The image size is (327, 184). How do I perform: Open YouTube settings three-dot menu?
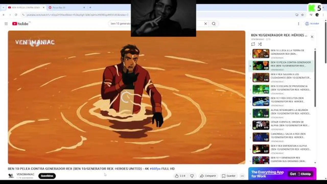click(x=298, y=24)
